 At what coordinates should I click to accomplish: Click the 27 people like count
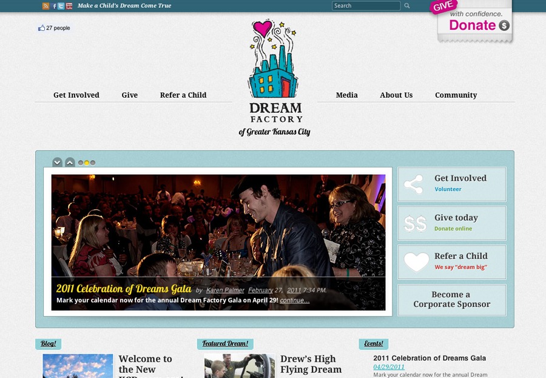click(x=58, y=28)
